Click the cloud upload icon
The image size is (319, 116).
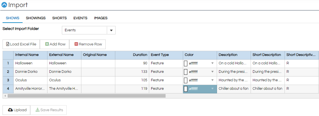[x=10, y=110]
